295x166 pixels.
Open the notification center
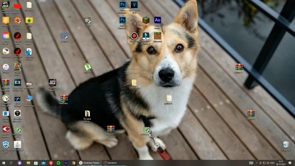(290, 163)
